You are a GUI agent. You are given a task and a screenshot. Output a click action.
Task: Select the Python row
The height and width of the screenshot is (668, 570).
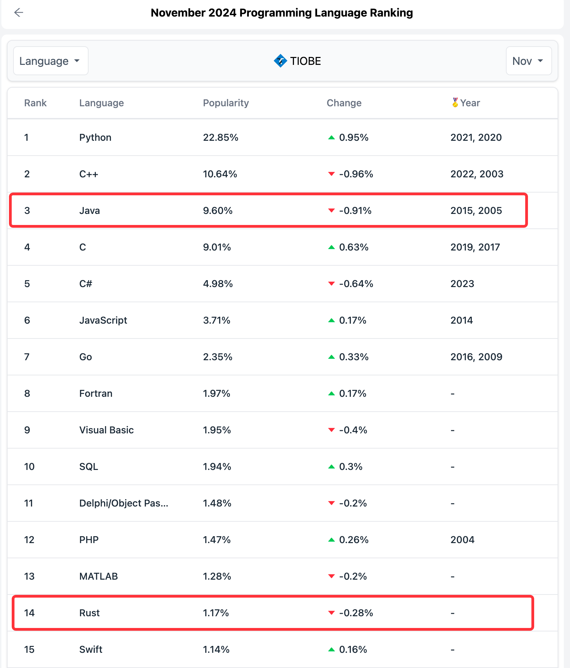95,138
